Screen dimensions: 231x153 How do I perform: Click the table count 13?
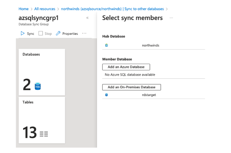(29, 132)
